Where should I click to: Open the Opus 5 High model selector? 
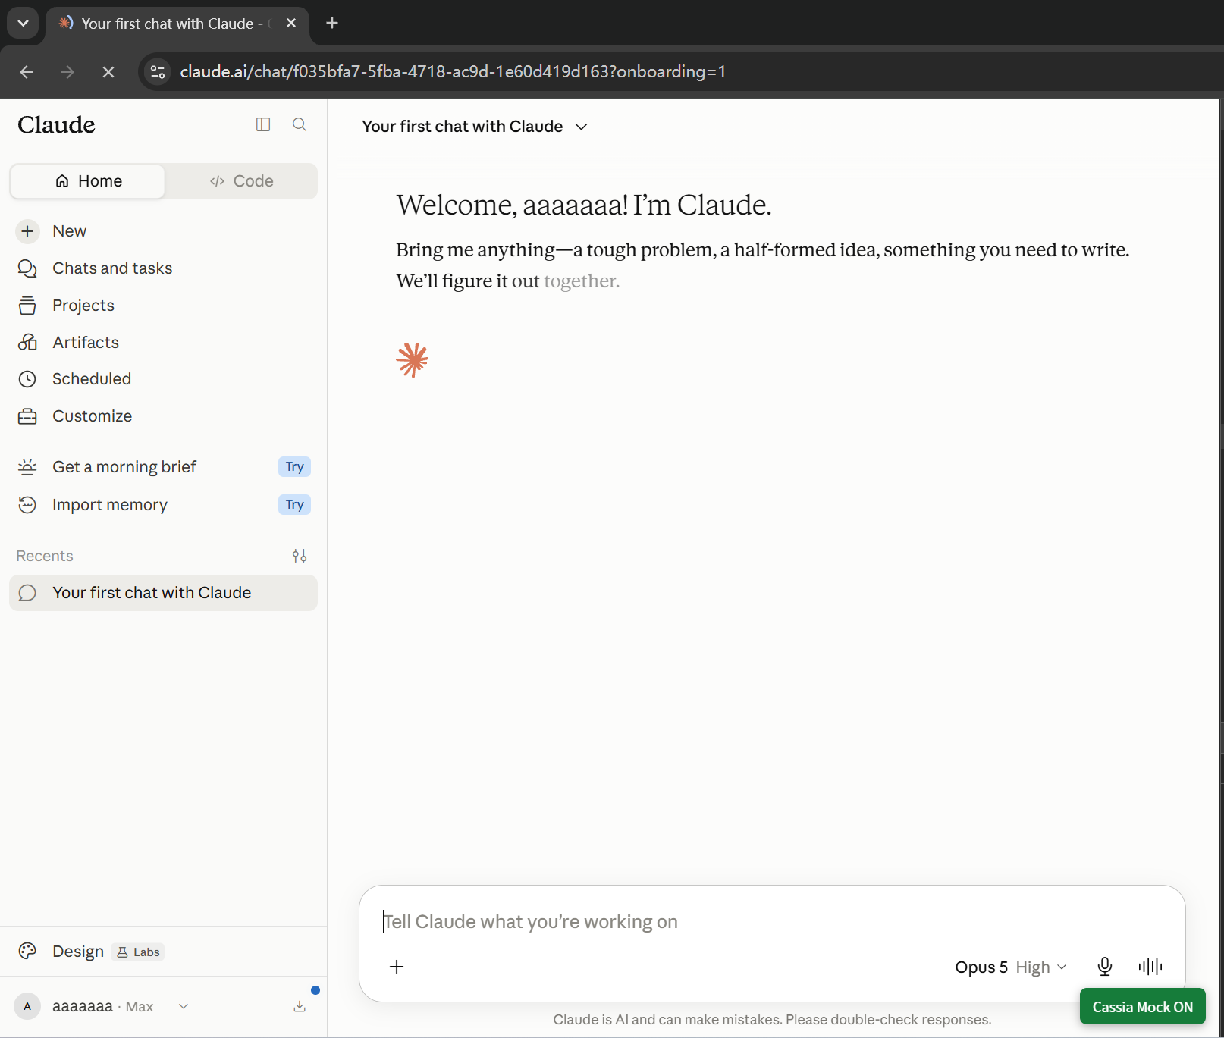[x=1011, y=967]
